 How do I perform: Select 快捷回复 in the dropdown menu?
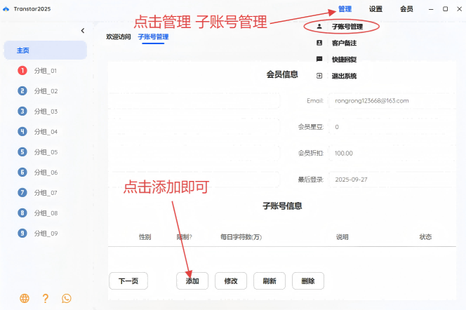pyautogui.click(x=345, y=60)
